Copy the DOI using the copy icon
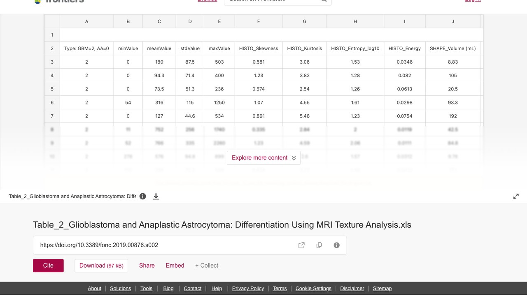Viewport: 527px width, 296px height. click(319, 245)
